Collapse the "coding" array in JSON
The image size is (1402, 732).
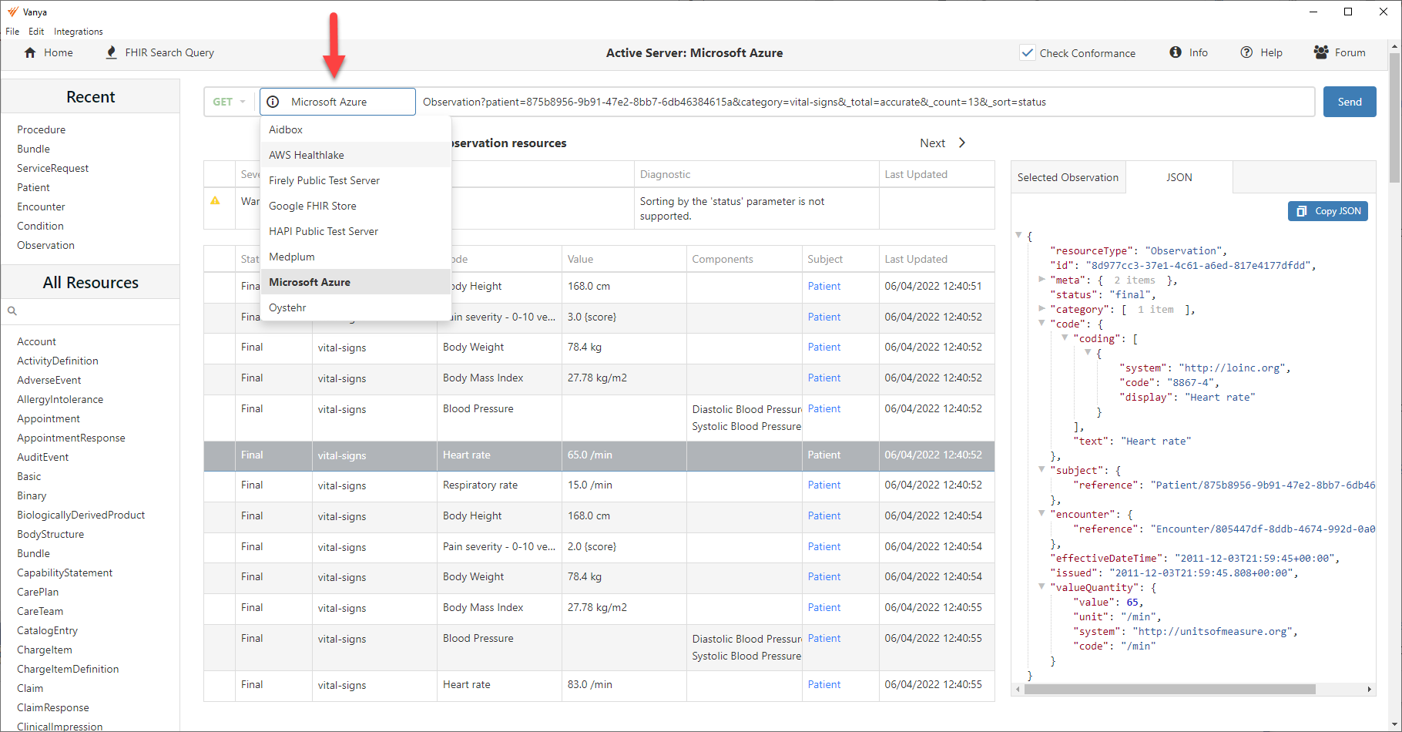[1065, 338]
